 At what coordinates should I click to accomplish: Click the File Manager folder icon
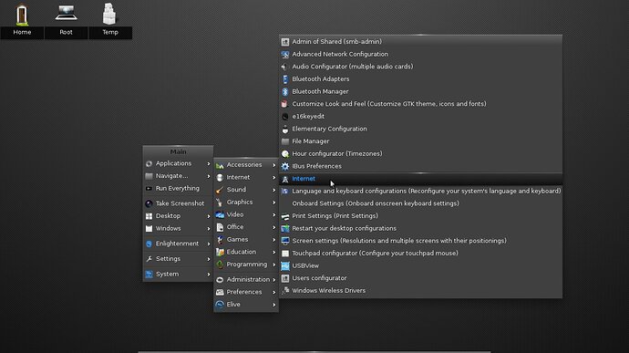pyautogui.click(x=284, y=141)
